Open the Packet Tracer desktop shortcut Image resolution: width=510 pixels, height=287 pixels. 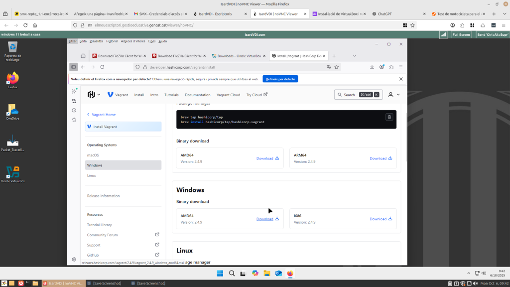click(x=12, y=142)
